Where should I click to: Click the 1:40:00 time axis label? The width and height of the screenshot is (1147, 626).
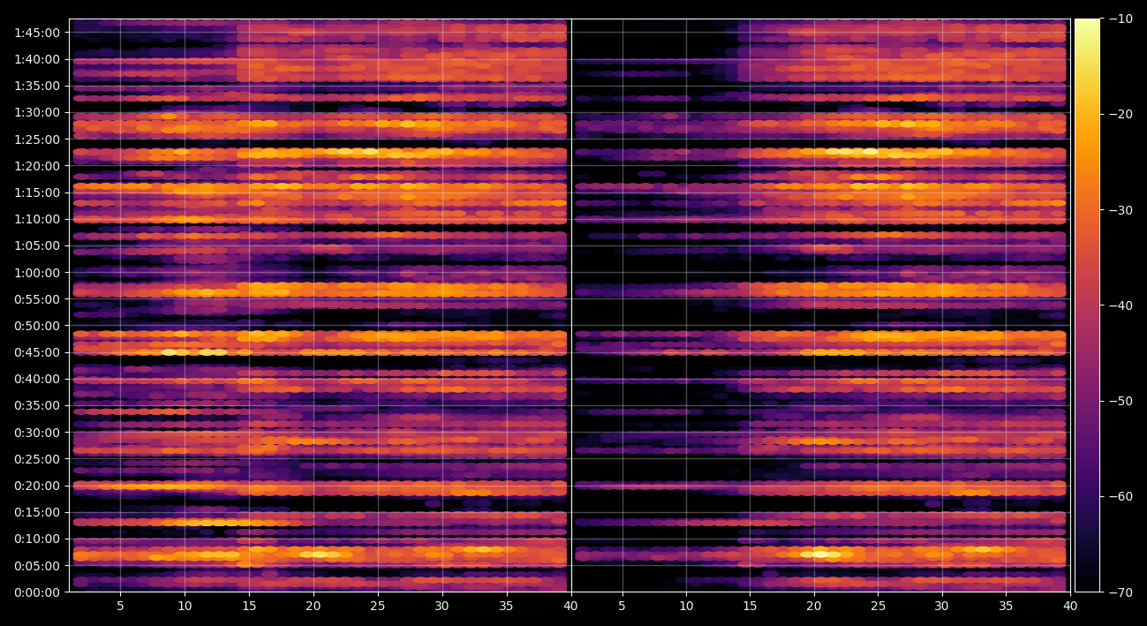[37, 59]
